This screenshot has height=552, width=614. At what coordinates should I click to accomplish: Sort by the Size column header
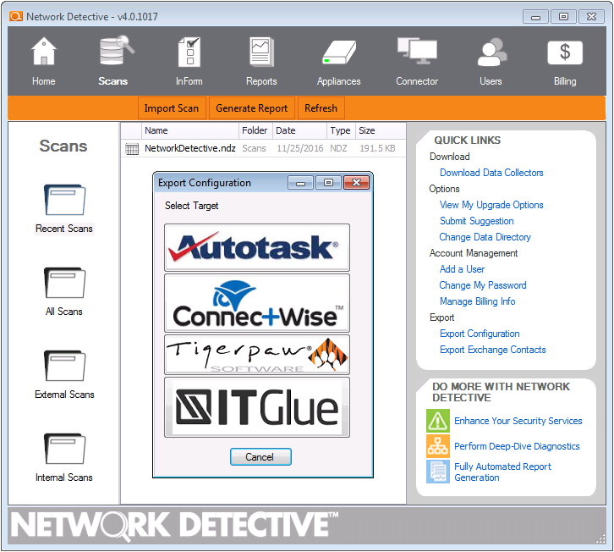(x=381, y=130)
